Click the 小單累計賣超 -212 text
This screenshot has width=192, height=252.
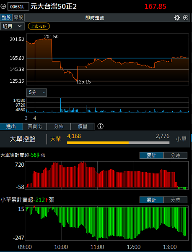pos(27,200)
